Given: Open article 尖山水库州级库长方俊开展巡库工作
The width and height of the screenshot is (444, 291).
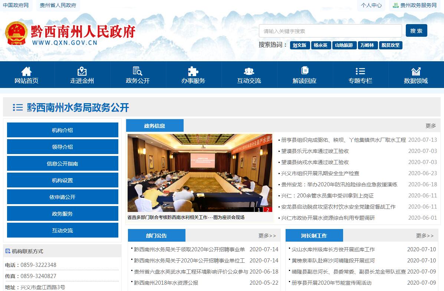Looking at the screenshot, I should pyautogui.click(x=333, y=249).
